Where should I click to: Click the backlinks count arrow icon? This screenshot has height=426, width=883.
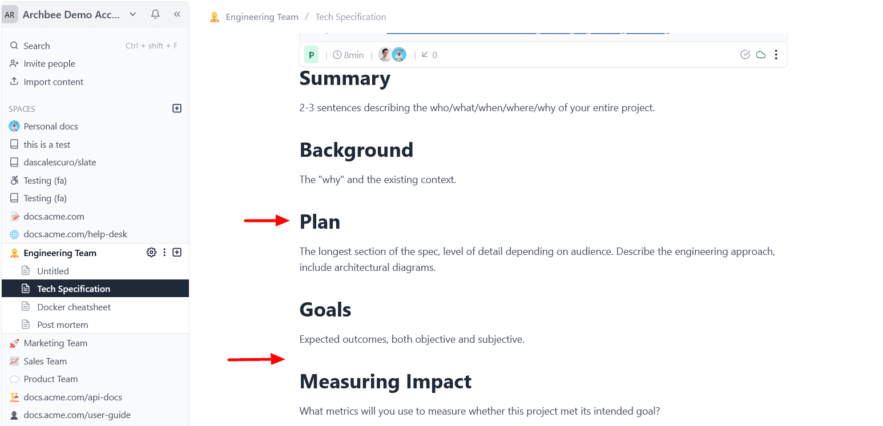[x=425, y=55]
